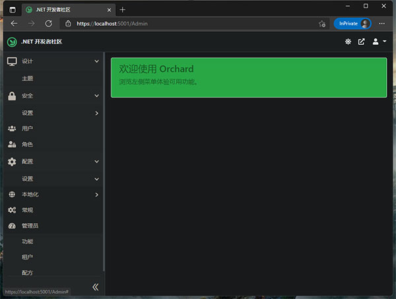Expand the 本地化 submenu arrow
Screen dimensions: 396x299
pyautogui.click(x=97, y=195)
